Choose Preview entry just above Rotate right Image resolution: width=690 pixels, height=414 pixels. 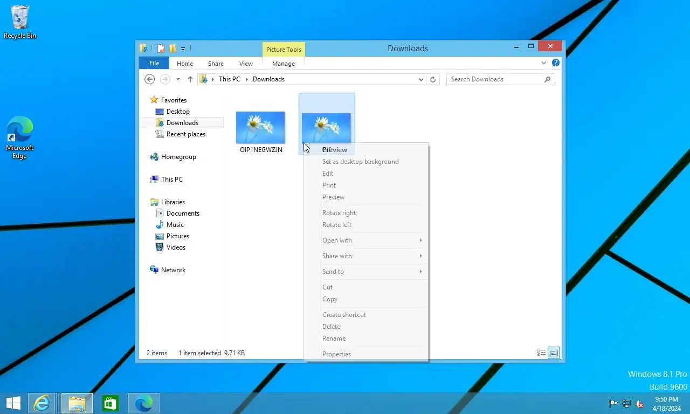[x=333, y=197]
